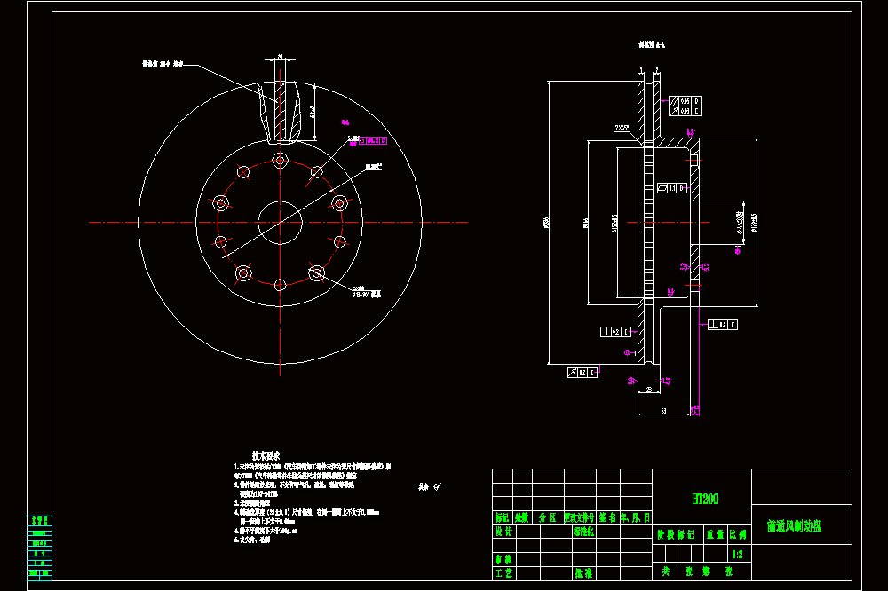Click the 审核 cell in title block

pos(503,559)
